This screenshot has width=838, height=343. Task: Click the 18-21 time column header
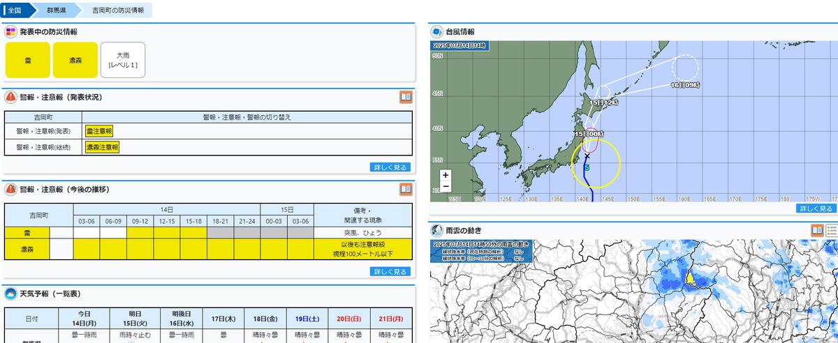point(221,221)
